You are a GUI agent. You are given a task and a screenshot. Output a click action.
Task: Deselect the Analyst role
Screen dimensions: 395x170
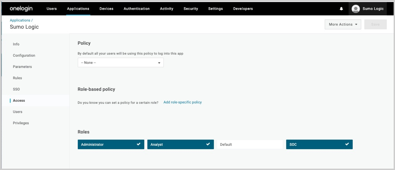(180, 144)
